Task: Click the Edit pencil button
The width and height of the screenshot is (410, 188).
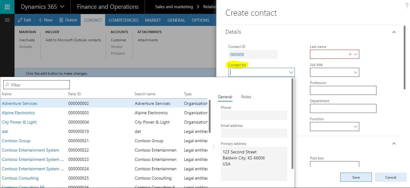Action: (24, 20)
